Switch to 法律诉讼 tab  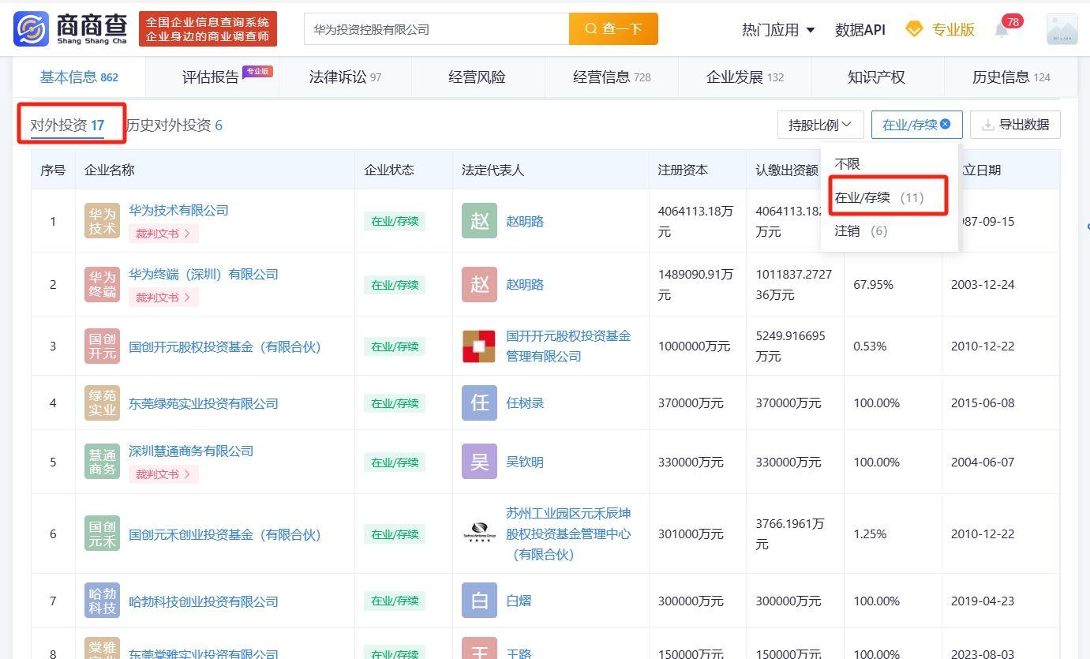coord(345,77)
